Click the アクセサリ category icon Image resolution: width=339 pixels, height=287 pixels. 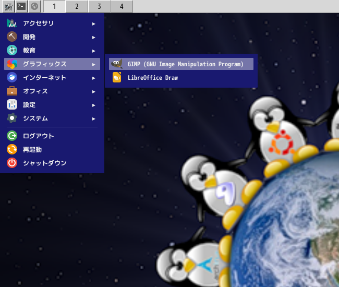tap(12, 23)
